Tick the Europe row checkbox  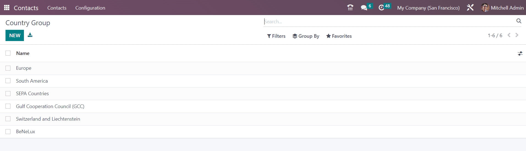8,68
